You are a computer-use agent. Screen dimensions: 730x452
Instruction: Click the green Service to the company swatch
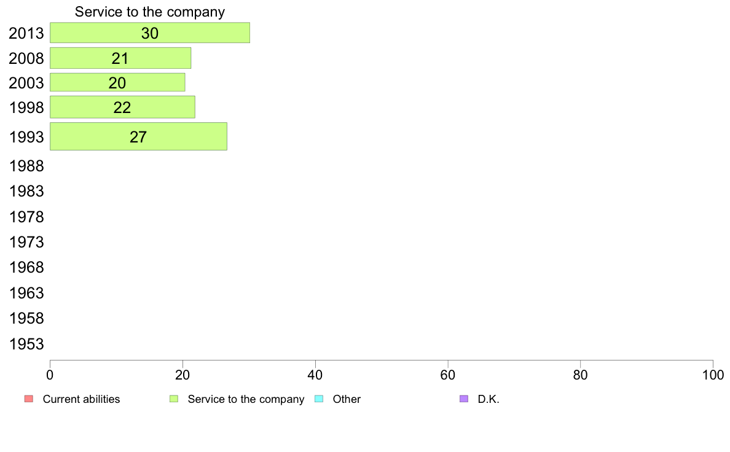point(174,399)
